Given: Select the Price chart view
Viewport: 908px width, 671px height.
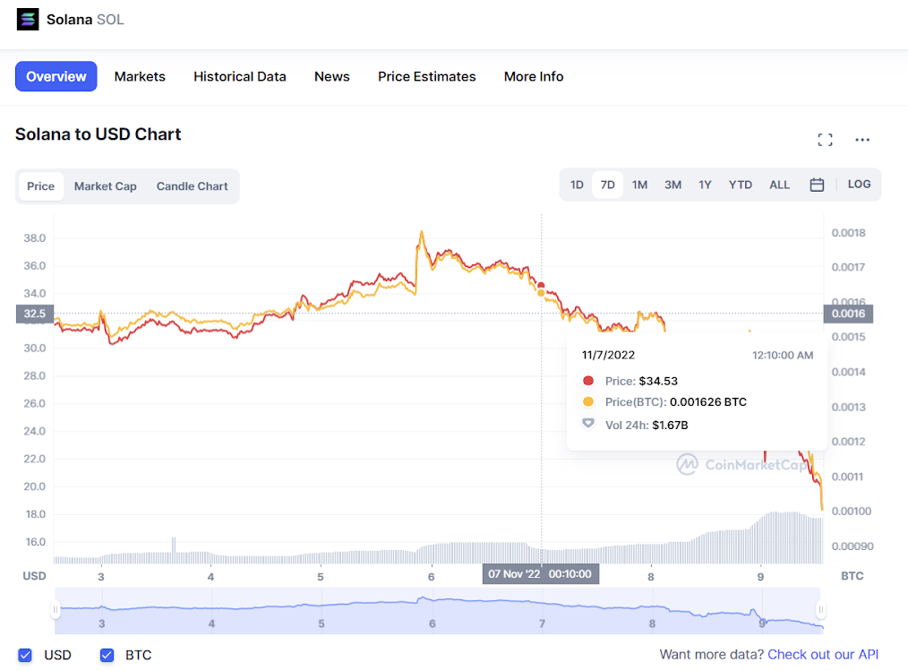Looking at the screenshot, I should [x=40, y=186].
